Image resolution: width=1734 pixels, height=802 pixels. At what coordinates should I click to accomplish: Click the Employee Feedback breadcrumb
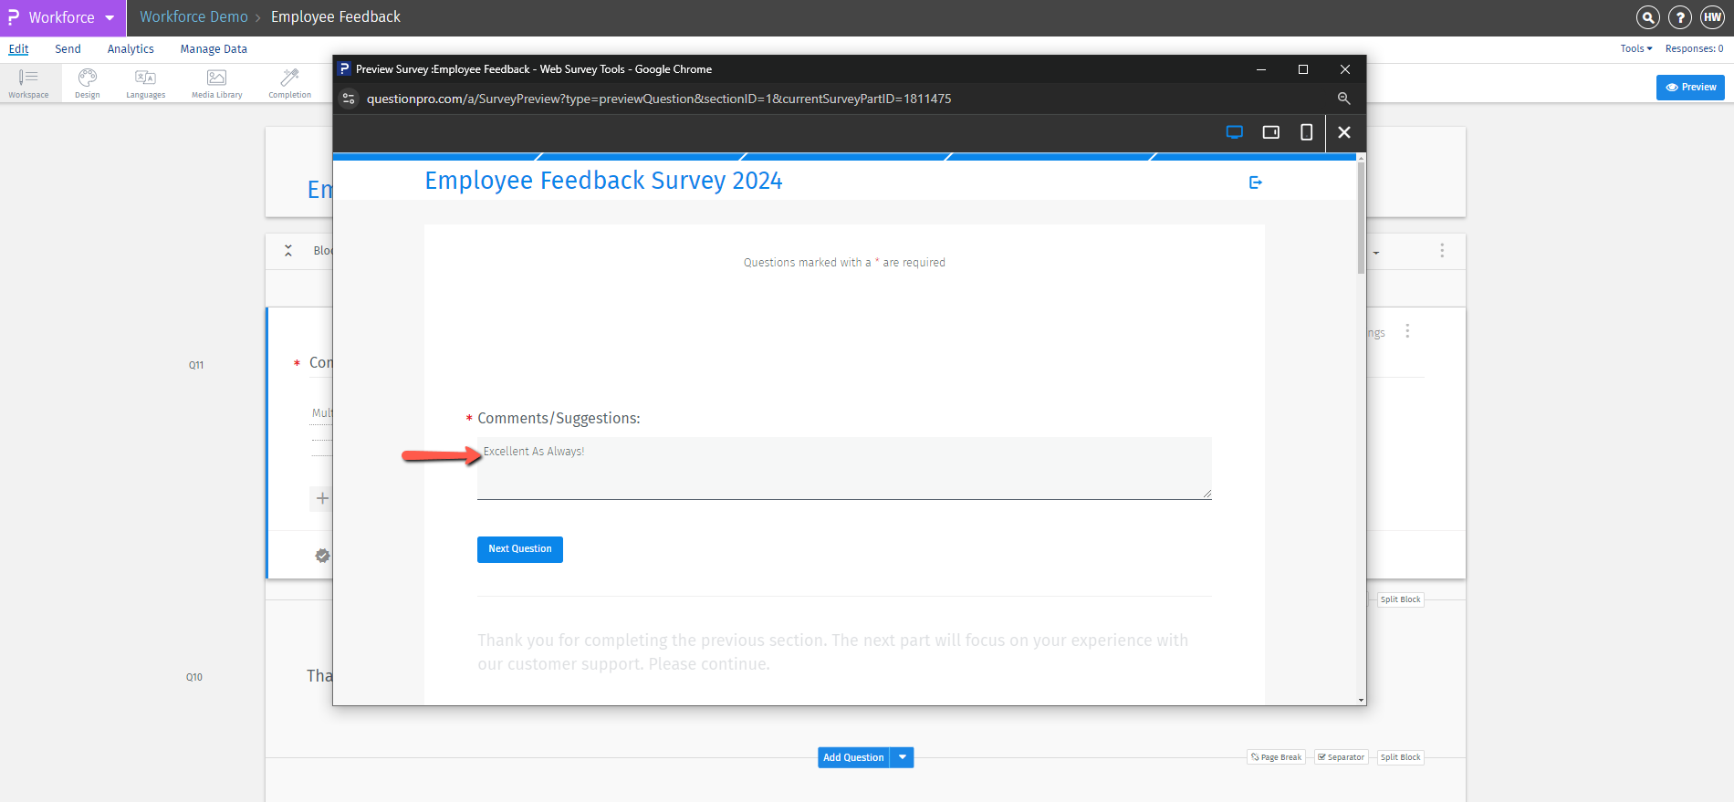[335, 17]
